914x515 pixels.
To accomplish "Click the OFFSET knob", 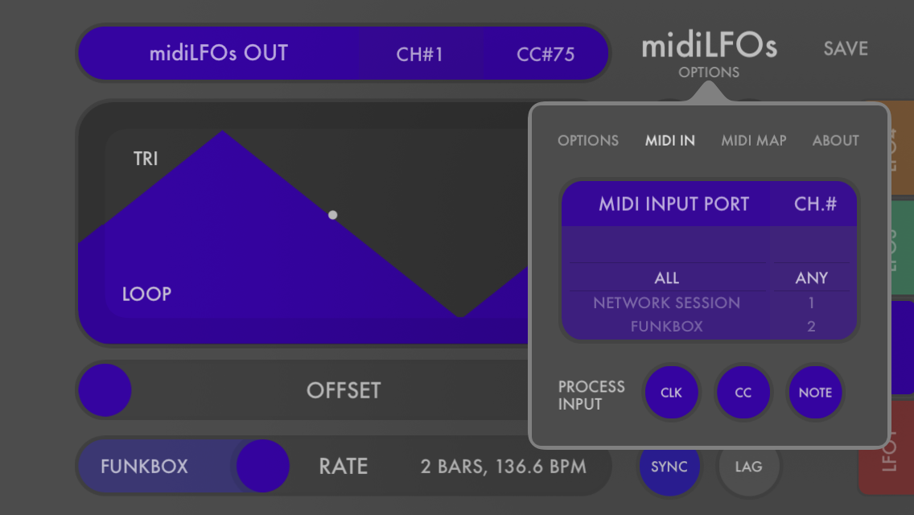I will (x=104, y=390).
